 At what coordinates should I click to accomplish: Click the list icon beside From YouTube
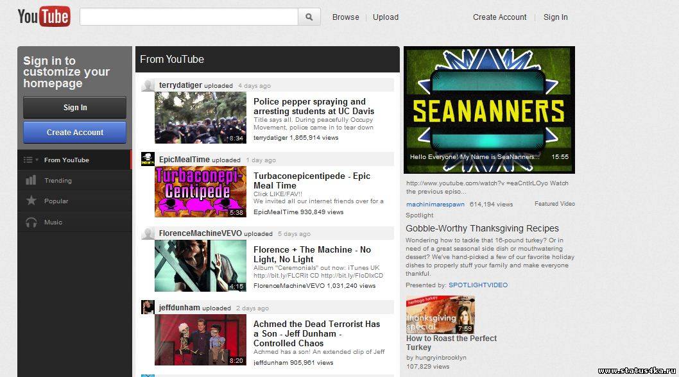coord(28,160)
